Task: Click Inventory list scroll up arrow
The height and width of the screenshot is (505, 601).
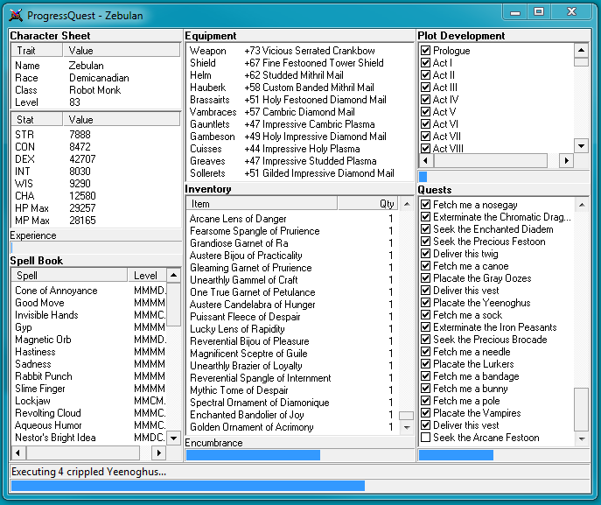Action: point(407,204)
